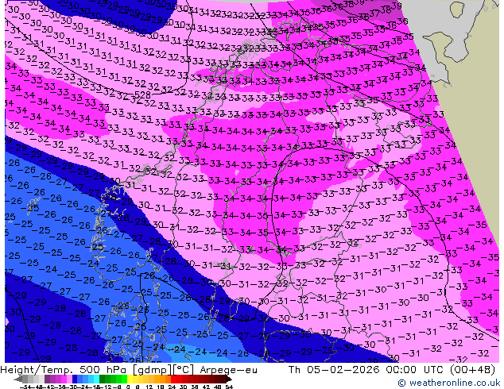
Task: Click the "12" legend scale label
Action: [x=149, y=387]
